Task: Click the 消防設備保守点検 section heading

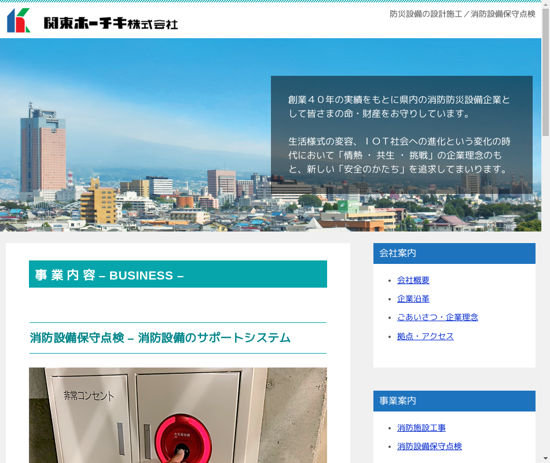Action: click(x=160, y=338)
